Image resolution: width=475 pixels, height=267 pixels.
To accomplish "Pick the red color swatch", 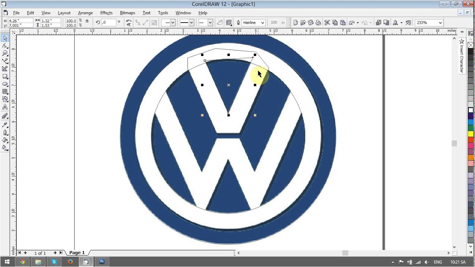I will [471, 140].
